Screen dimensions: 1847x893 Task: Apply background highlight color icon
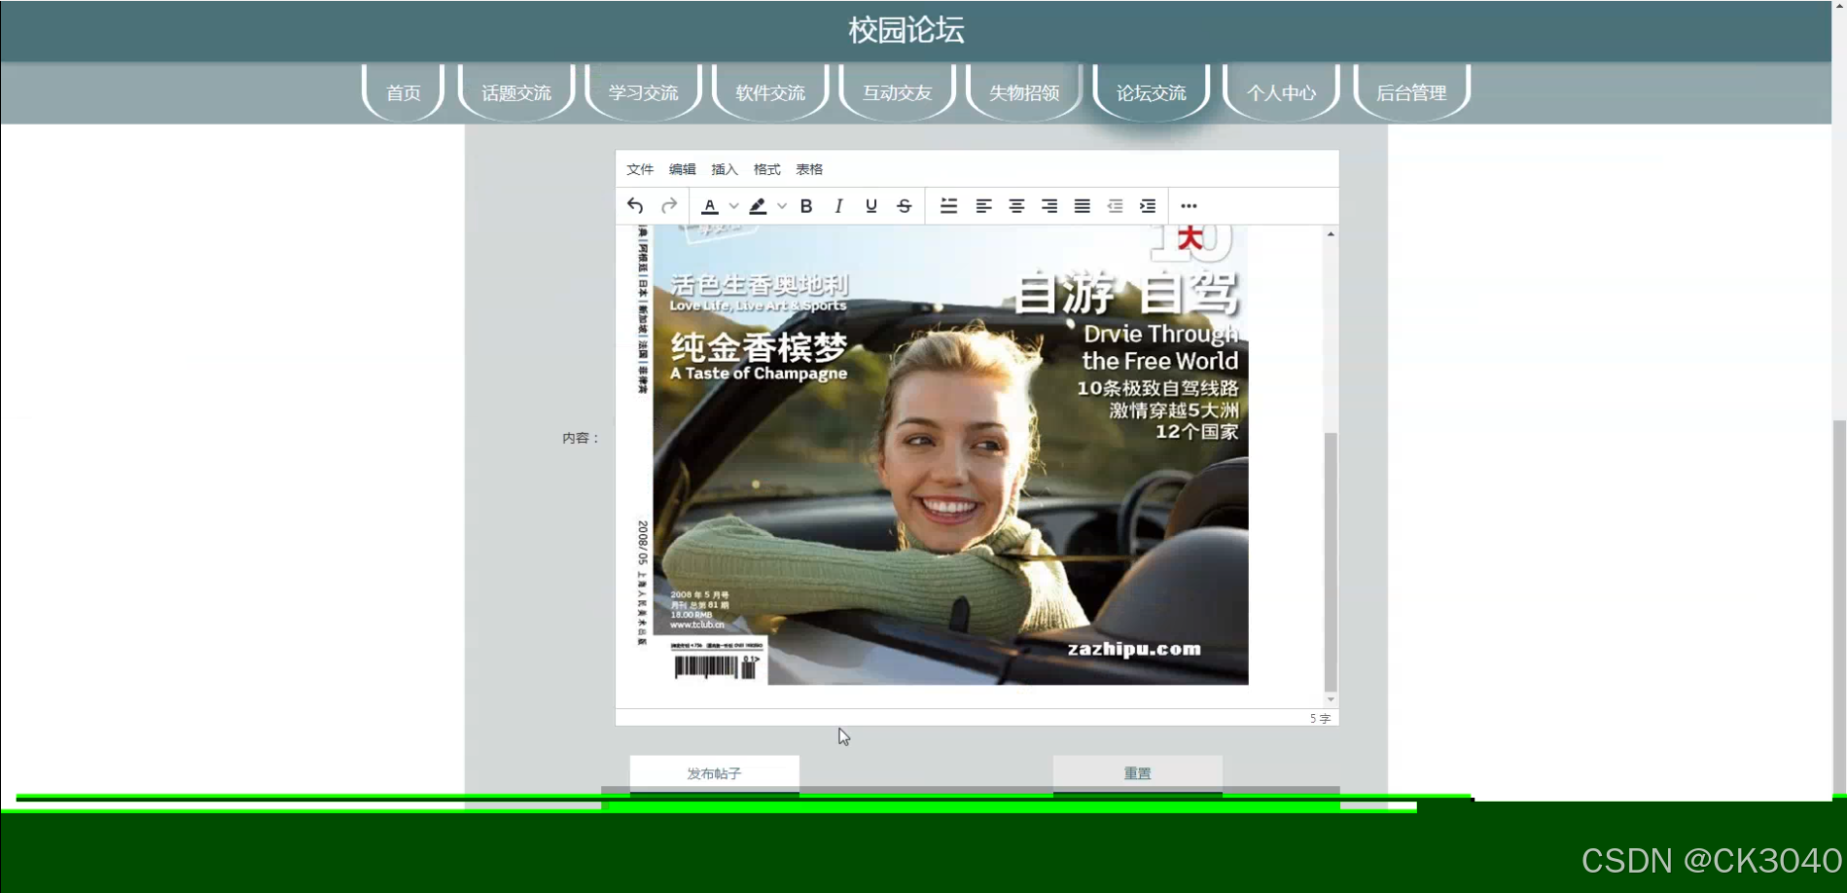758,206
